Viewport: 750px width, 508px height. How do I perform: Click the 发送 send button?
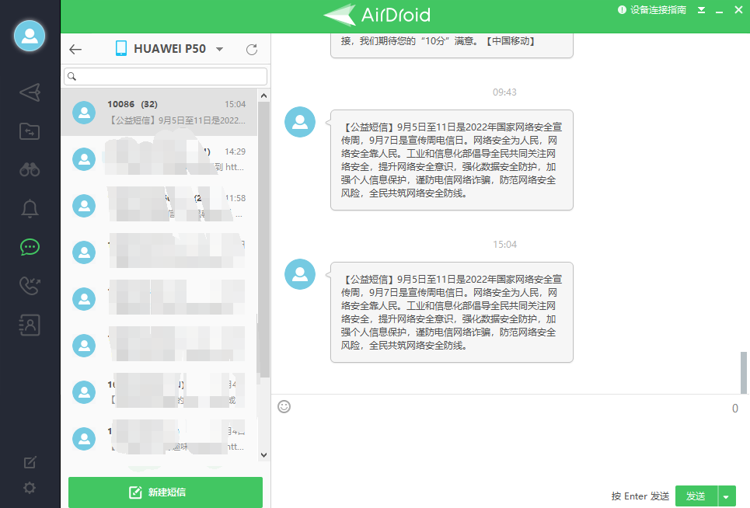point(696,496)
